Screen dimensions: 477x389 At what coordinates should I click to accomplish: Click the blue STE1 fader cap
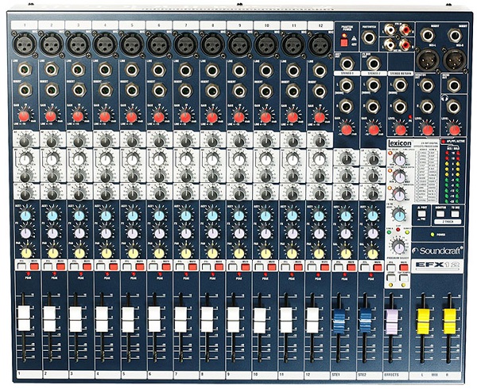(339, 321)
